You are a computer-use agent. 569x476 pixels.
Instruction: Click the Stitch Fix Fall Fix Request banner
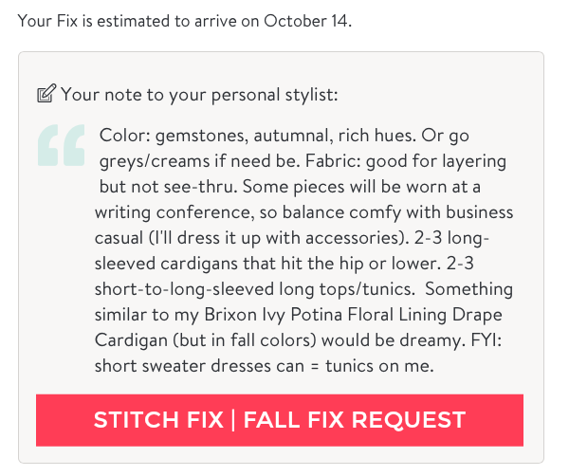[x=280, y=420]
